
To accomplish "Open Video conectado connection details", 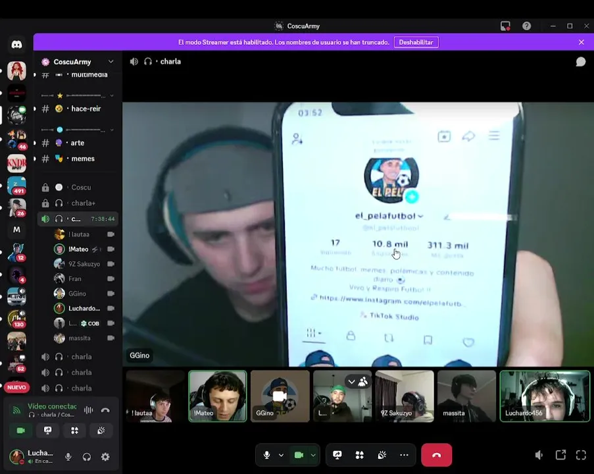I will click(x=52, y=406).
